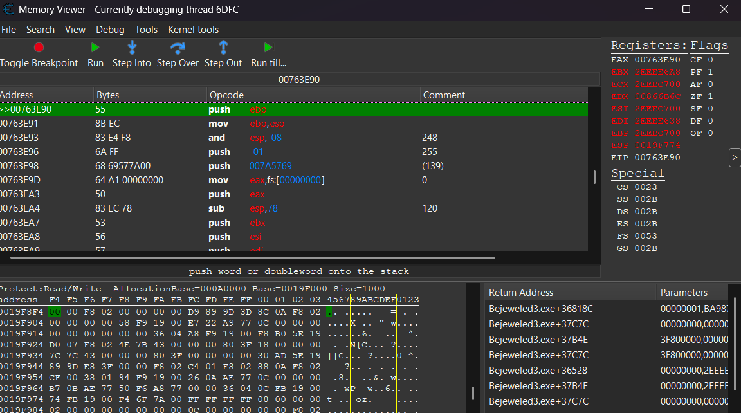Toggle the CF carry flag value
This screenshot has height=413, width=741.
point(710,60)
